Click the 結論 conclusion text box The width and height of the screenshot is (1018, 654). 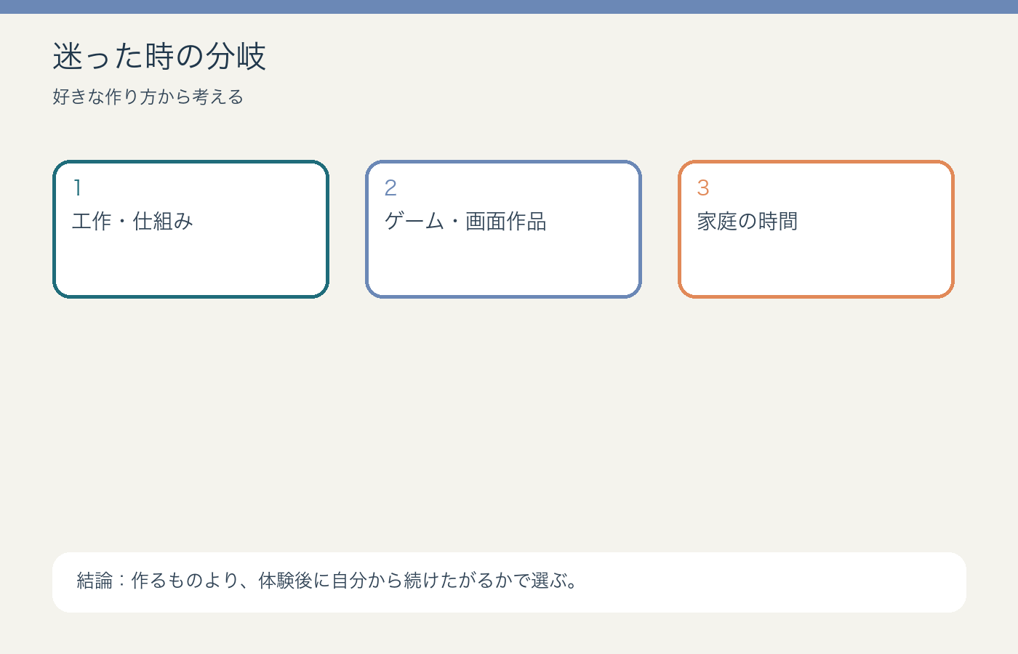pos(509,582)
